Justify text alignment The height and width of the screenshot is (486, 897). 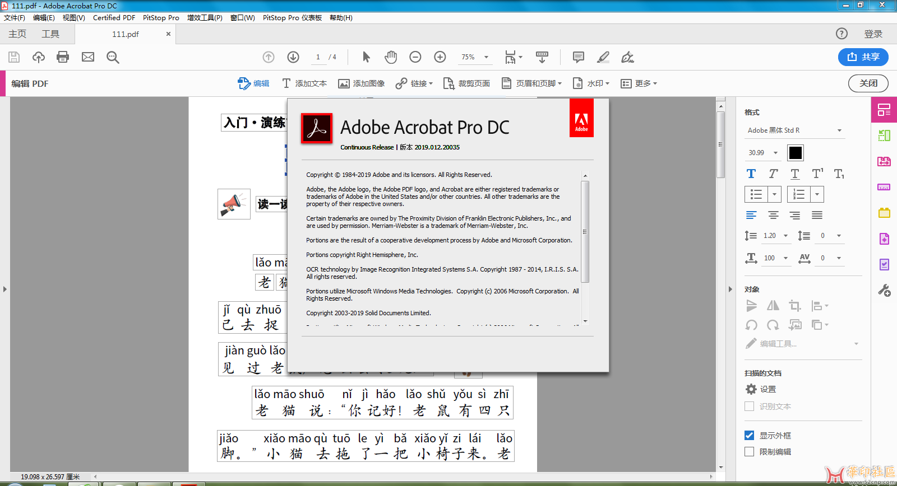click(x=817, y=215)
